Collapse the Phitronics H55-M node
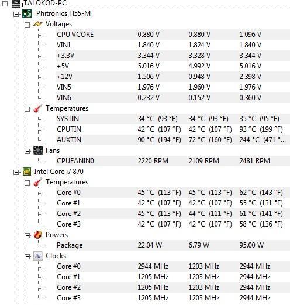290x305 pixels. [16, 14]
